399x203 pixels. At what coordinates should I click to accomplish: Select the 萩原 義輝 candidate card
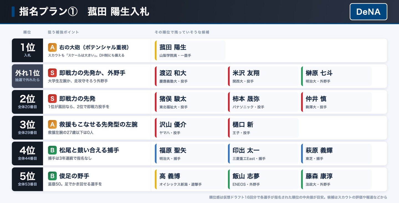[x=336, y=154]
